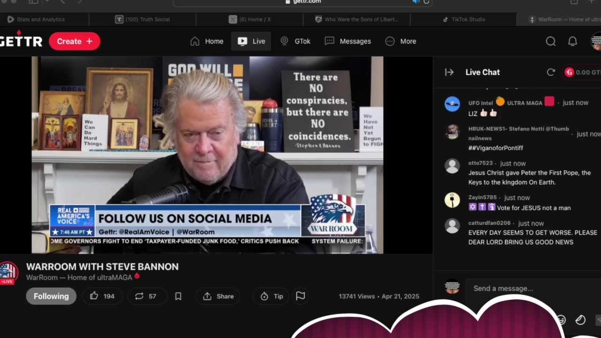Go to the Home nav item
The width and height of the screenshot is (601, 338).
click(207, 41)
